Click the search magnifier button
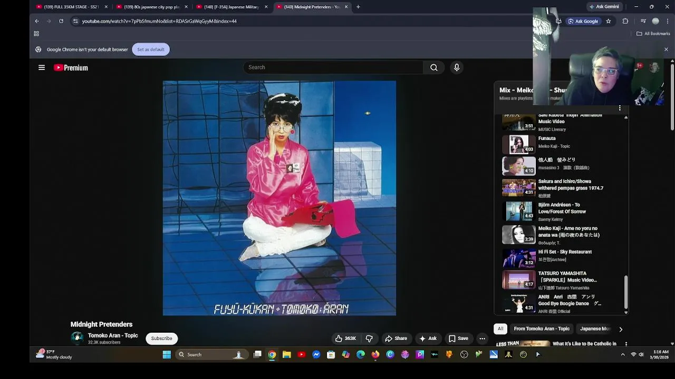Image resolution: width=675 pixels, height=379 pixels. click(433, 67)
